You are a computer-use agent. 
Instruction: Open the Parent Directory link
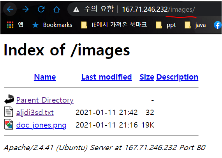coord(45,100)
